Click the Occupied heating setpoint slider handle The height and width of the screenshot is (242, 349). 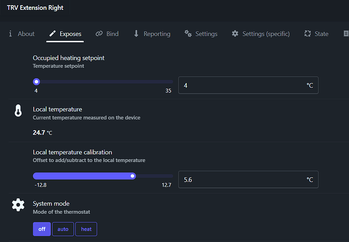[36, 81]
